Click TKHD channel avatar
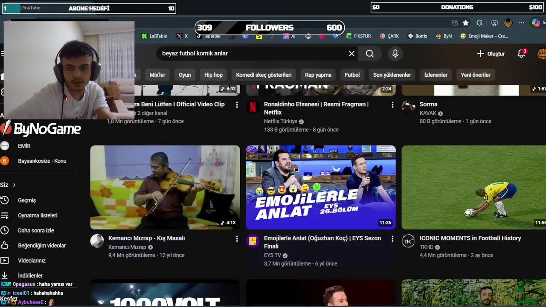The image size is (546, 307). point(408,241)
